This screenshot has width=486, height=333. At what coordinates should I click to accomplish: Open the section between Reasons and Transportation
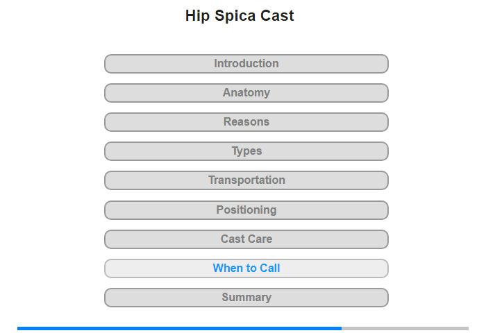point(246,151)
